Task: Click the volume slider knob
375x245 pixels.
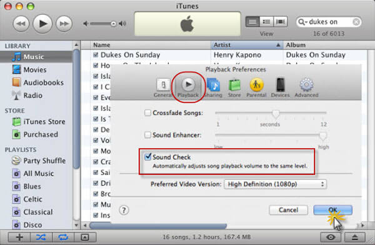Action: [113, 24]
